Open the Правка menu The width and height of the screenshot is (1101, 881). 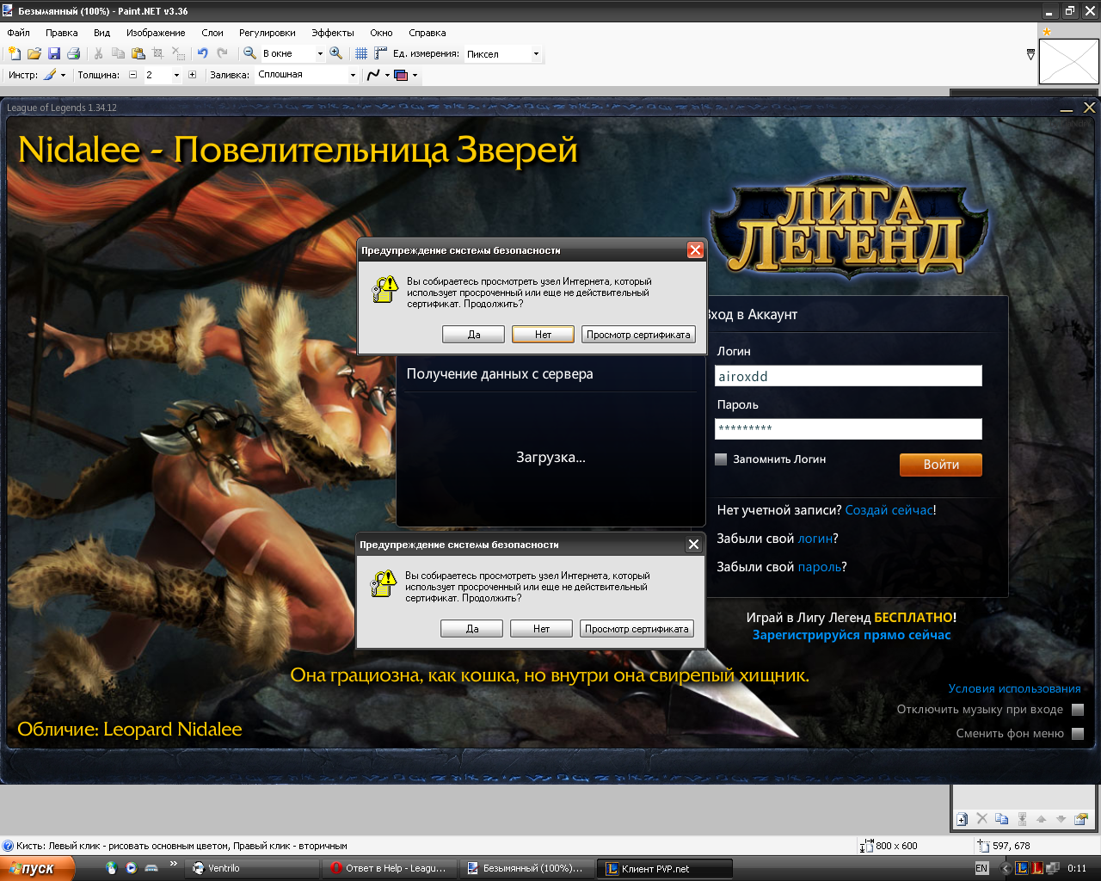(x=62, y=33)
